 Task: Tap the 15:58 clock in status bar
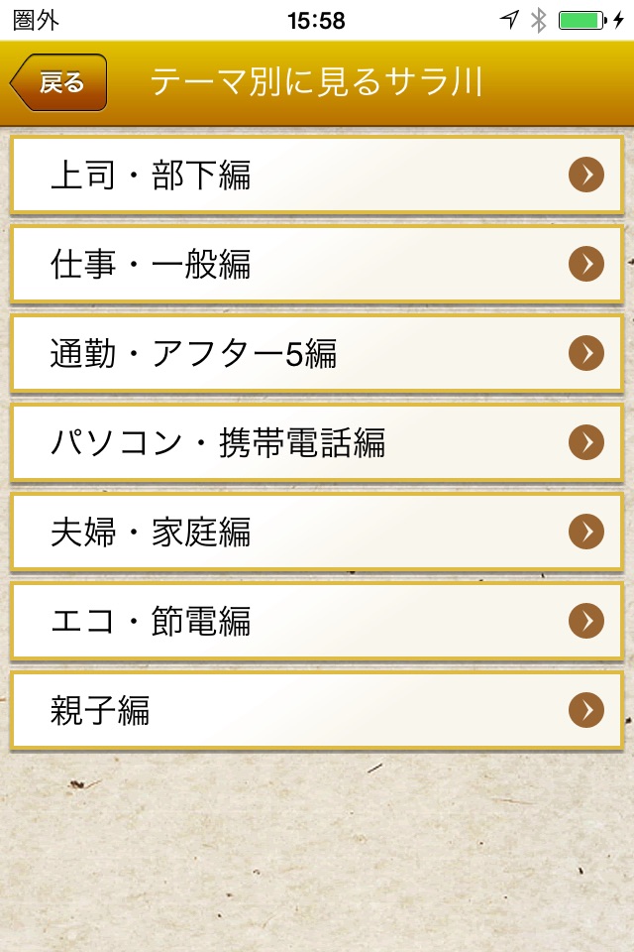[316, 20]
